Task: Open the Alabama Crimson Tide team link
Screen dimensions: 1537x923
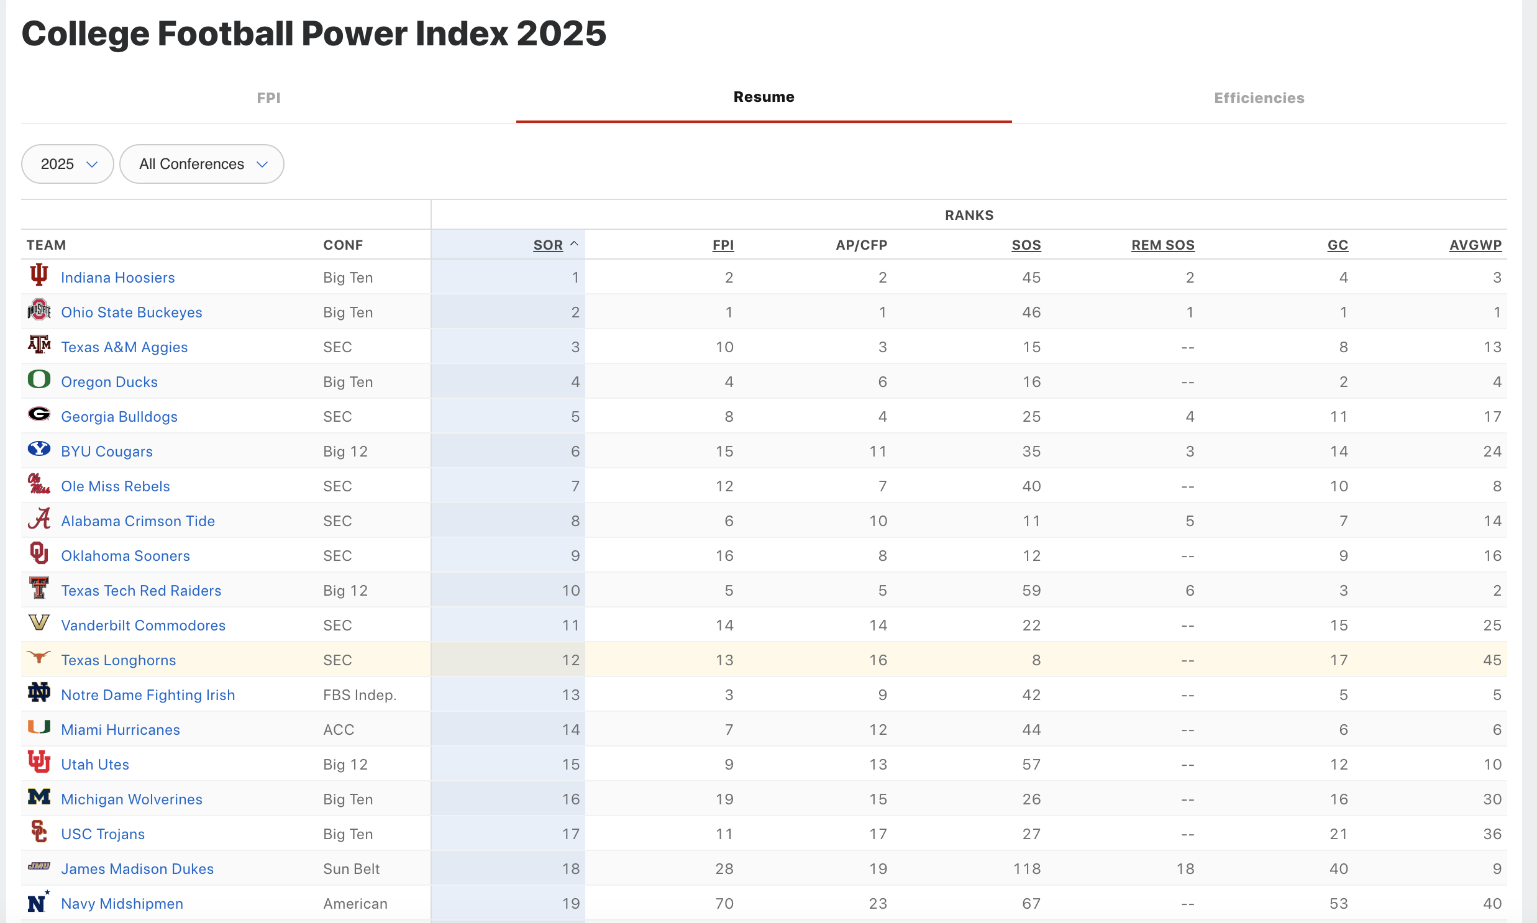Action: [x=137, y=521]
